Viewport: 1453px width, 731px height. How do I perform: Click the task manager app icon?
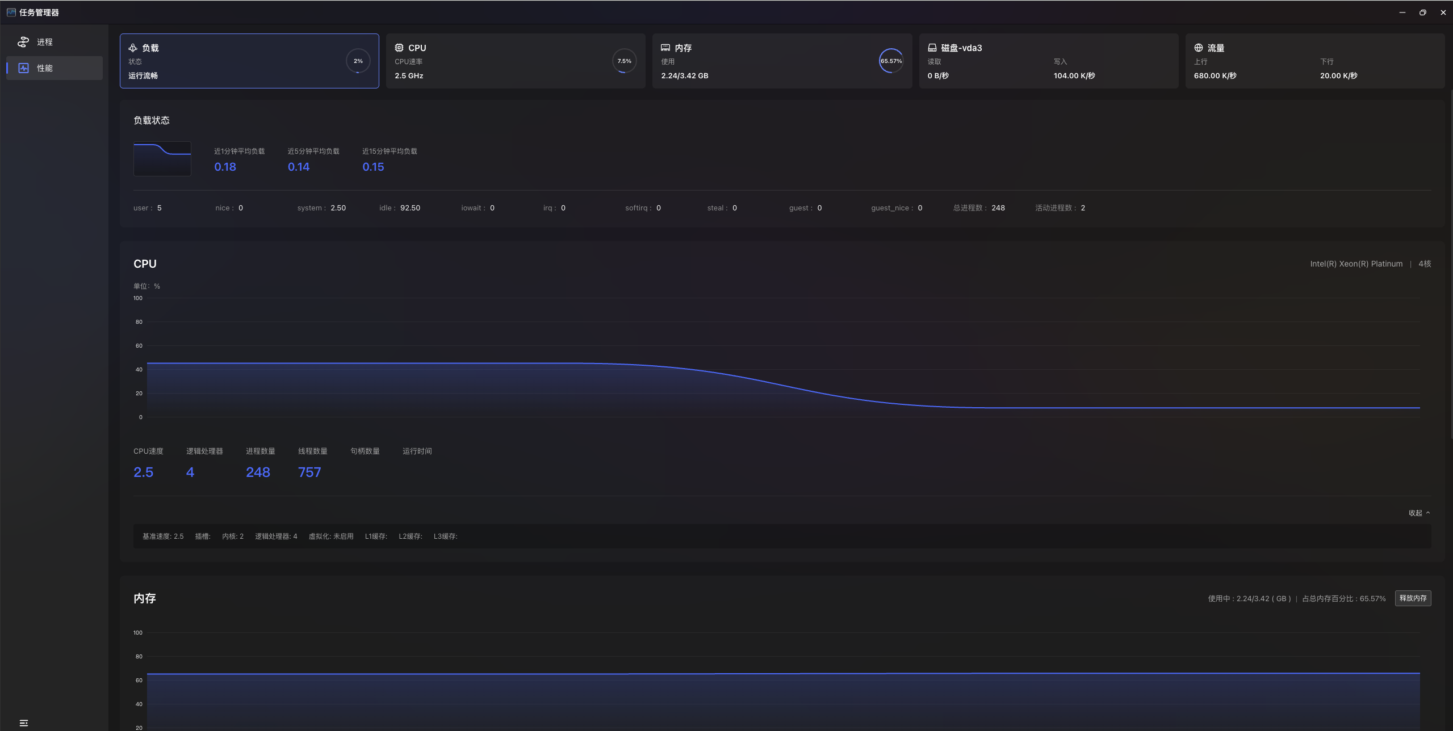coord(11,12)
